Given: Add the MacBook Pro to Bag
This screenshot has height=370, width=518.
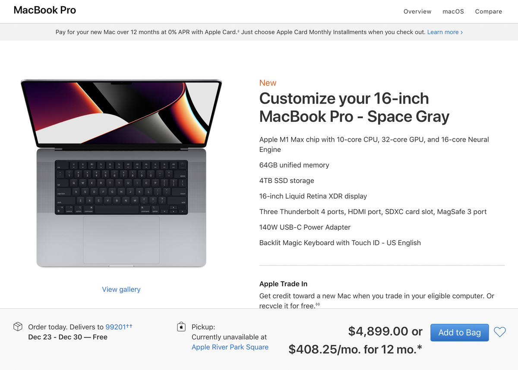Looking at the screenshot, I should coord(459,332).
